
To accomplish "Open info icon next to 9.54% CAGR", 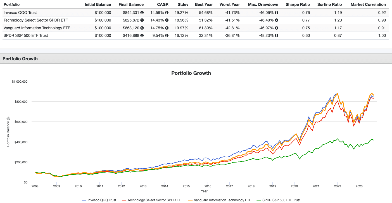I will [167, 35].
